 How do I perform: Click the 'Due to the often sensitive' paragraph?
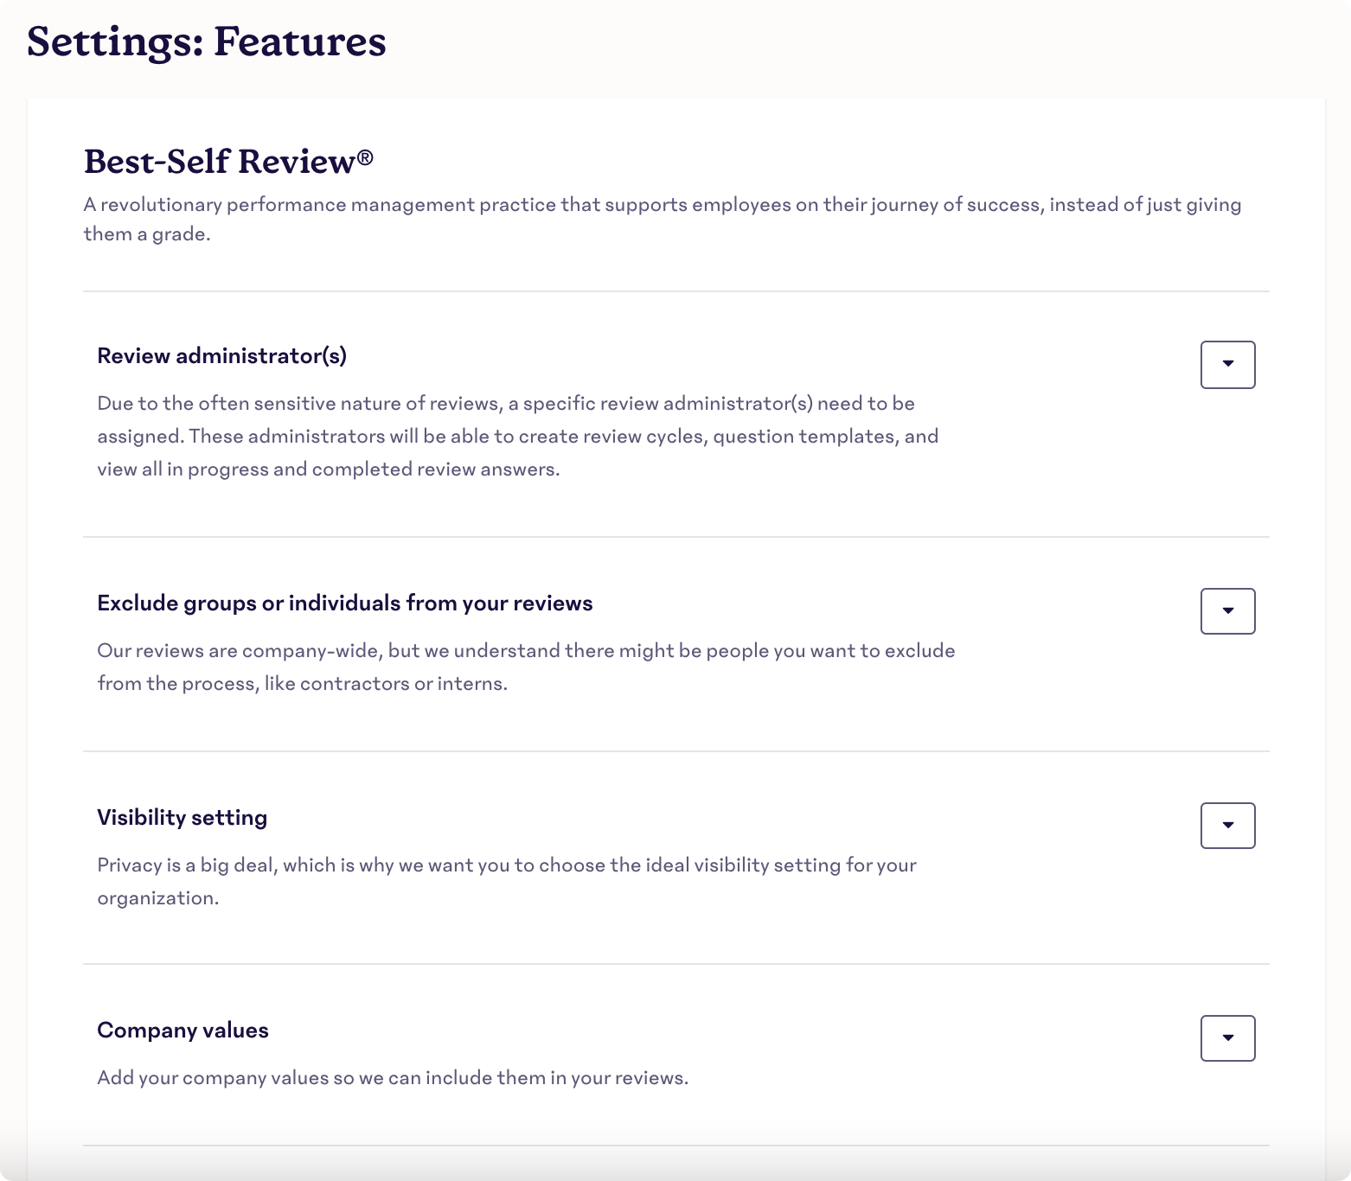click(517, 436)
